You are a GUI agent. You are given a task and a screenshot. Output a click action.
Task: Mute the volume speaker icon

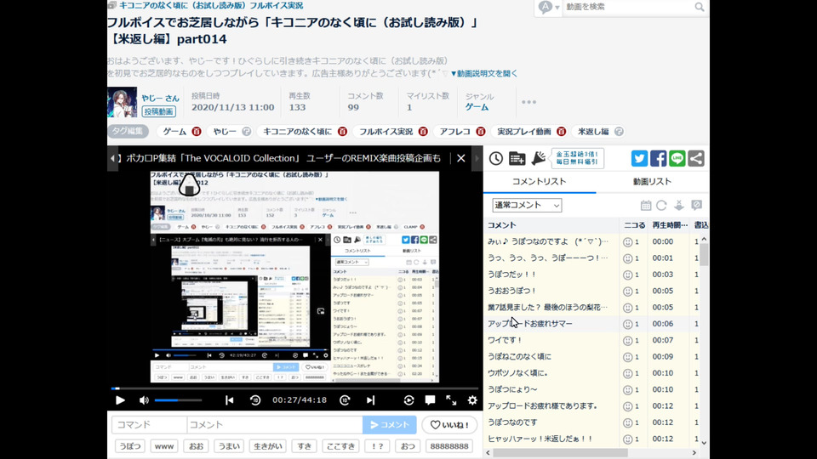(x=144, y=400)
